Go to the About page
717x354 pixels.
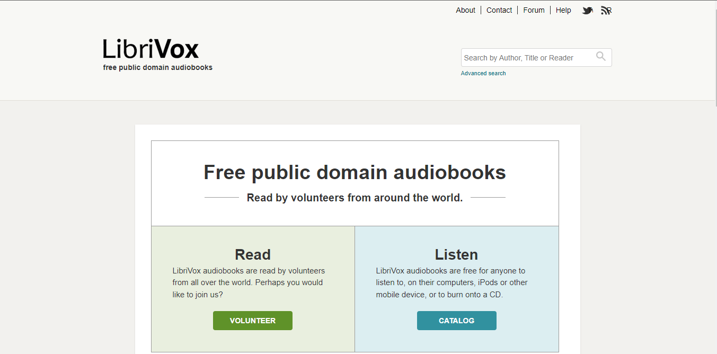pos(465,10)
